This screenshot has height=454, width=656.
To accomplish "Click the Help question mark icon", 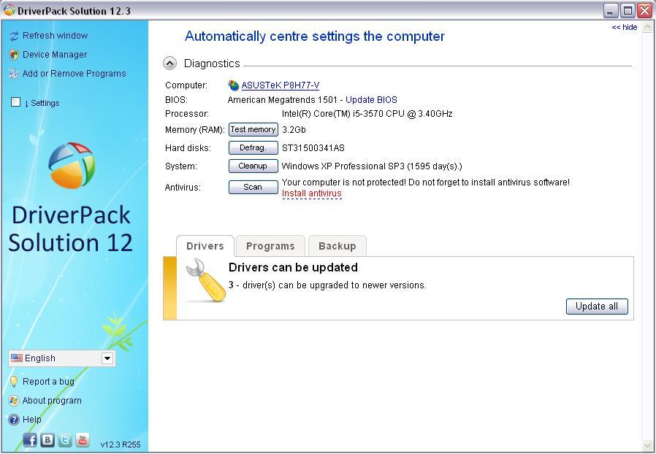I will [14, 419].
